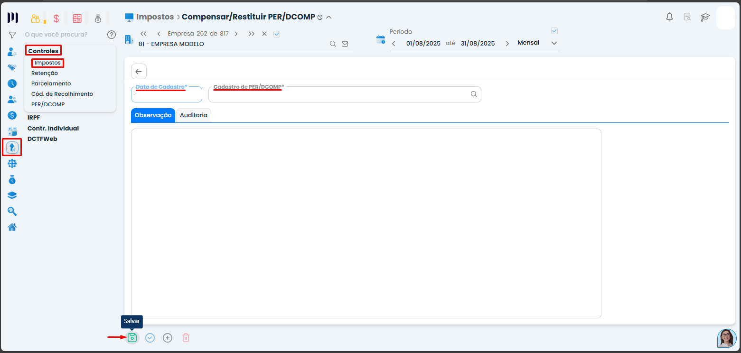Viewport: 741px width, 353px height.
Task: Click the building icon beside the company selector
Action: click(x=129, y=39)
